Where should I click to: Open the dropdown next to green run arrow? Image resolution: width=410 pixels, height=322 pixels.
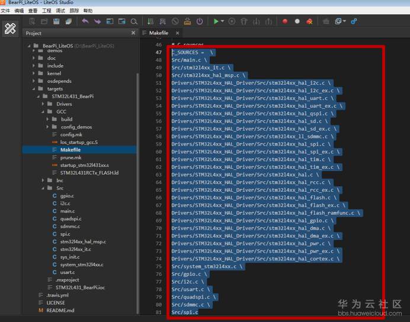coord(222,21)
